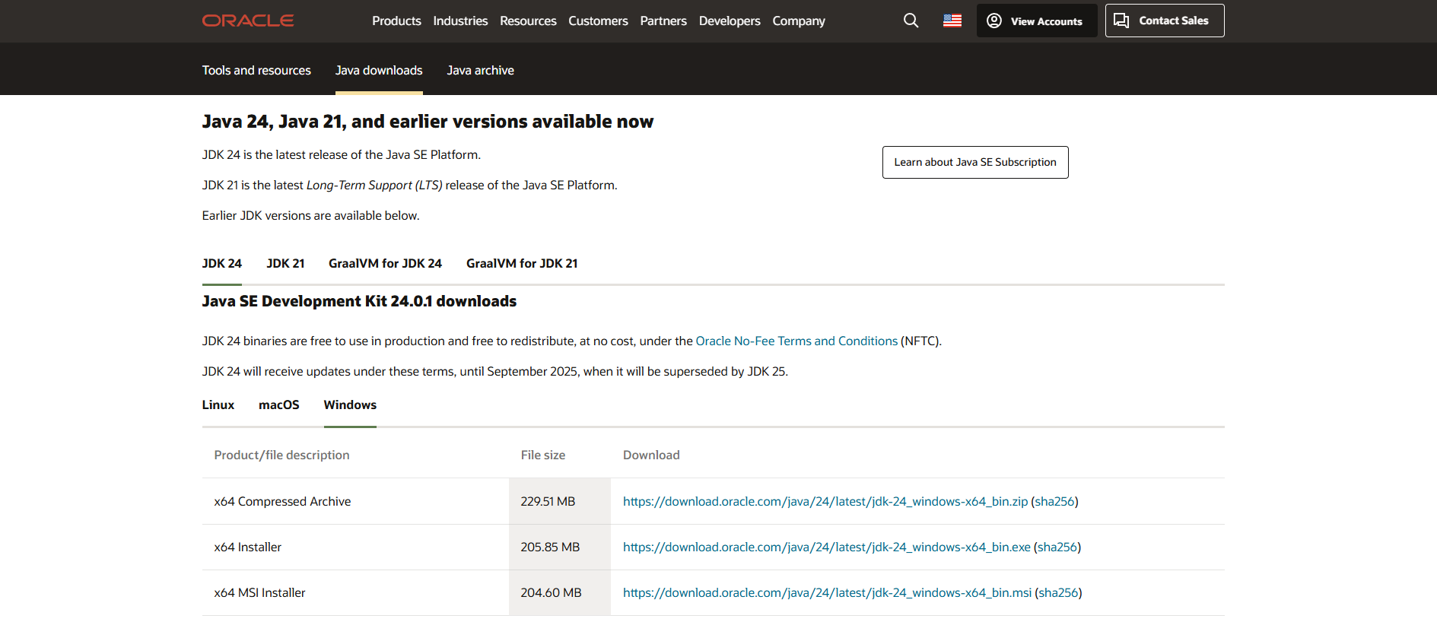Click Learn about Java SE Subscription
The width and height of the screenshot is (1437, 622).
[975, 162]
